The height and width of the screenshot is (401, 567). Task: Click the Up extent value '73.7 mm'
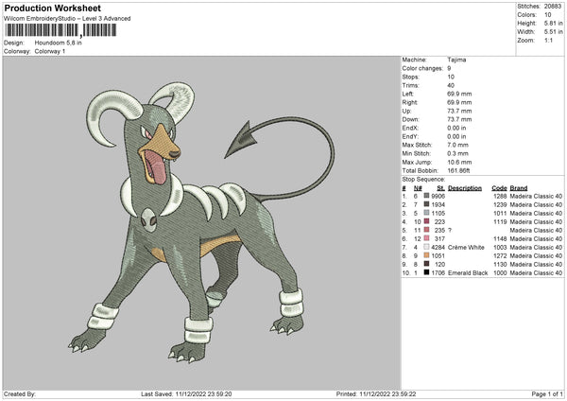point(459,111)
